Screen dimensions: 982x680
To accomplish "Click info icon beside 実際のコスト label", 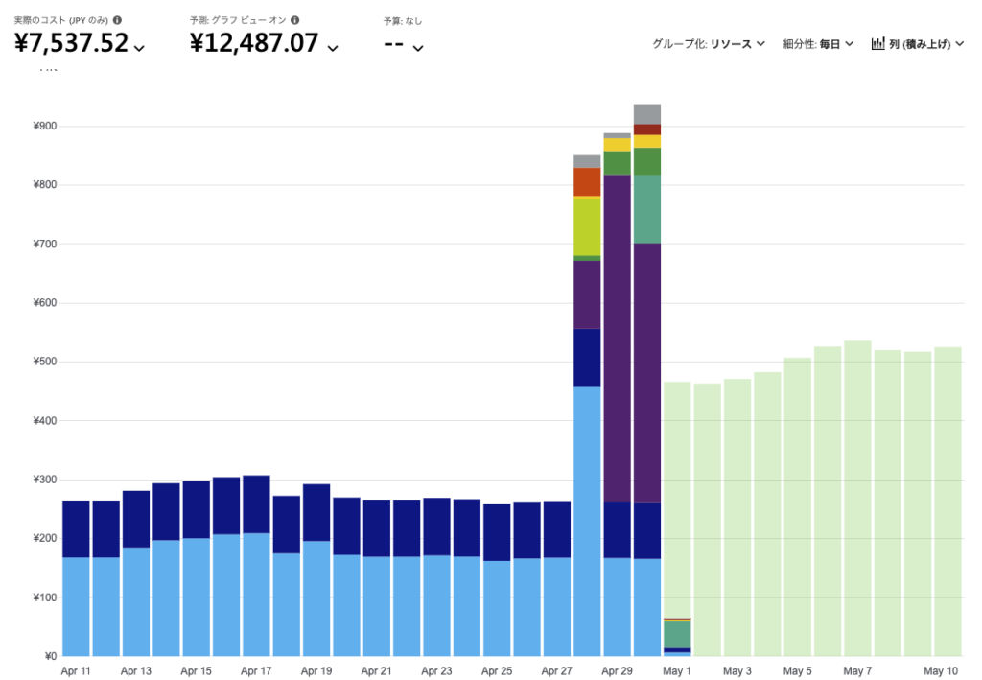I will coord(117,20).
